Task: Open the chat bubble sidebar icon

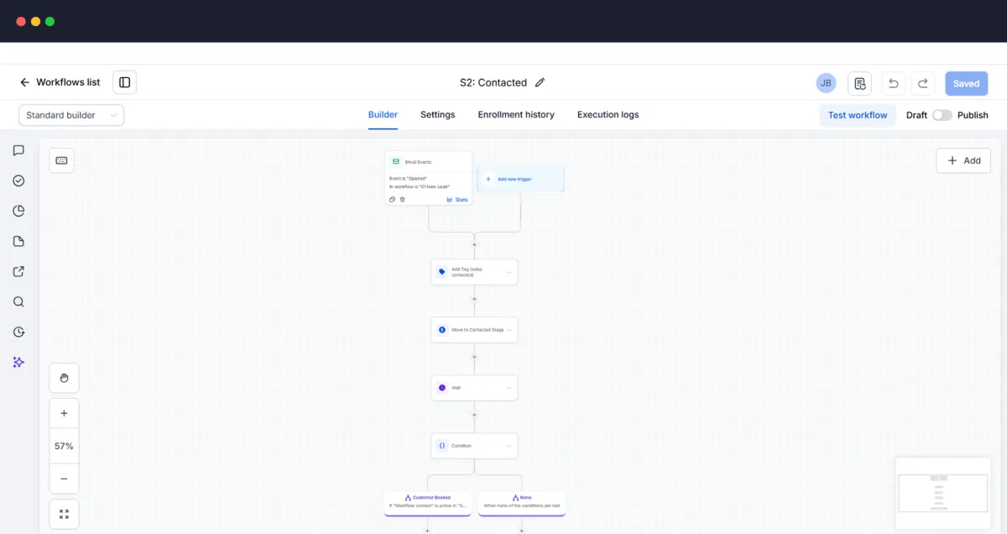Action: pos(18,150)
